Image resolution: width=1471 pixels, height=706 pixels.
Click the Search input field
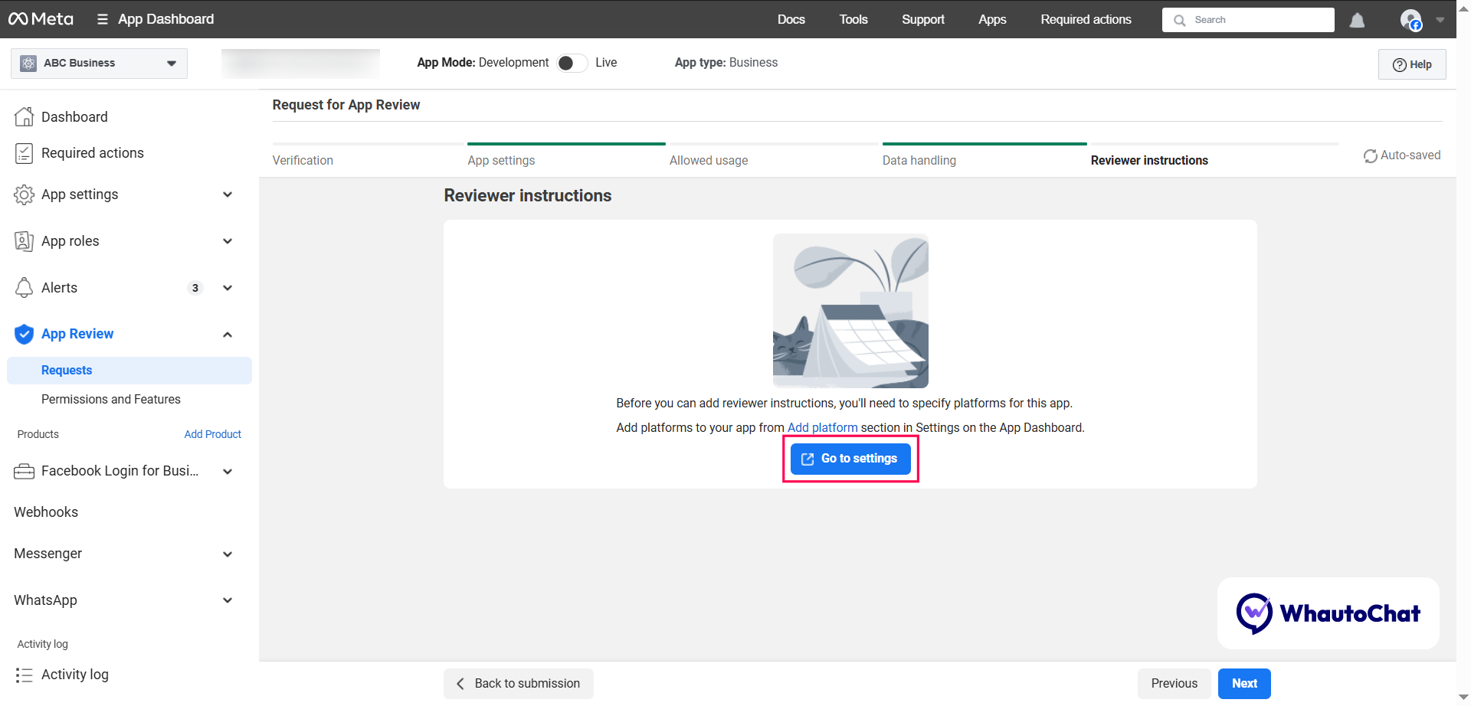coord(1256,20)
